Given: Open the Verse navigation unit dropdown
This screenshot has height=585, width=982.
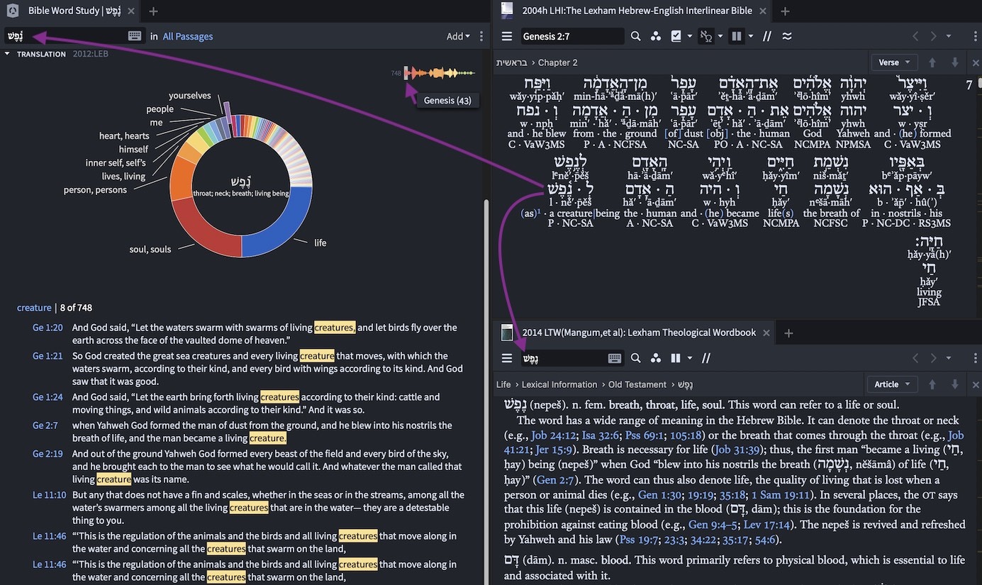Looking at the screenshot, I should pos(894,62).
